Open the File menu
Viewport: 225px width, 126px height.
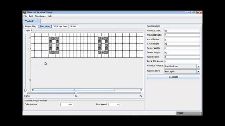(x=25, y=16)
